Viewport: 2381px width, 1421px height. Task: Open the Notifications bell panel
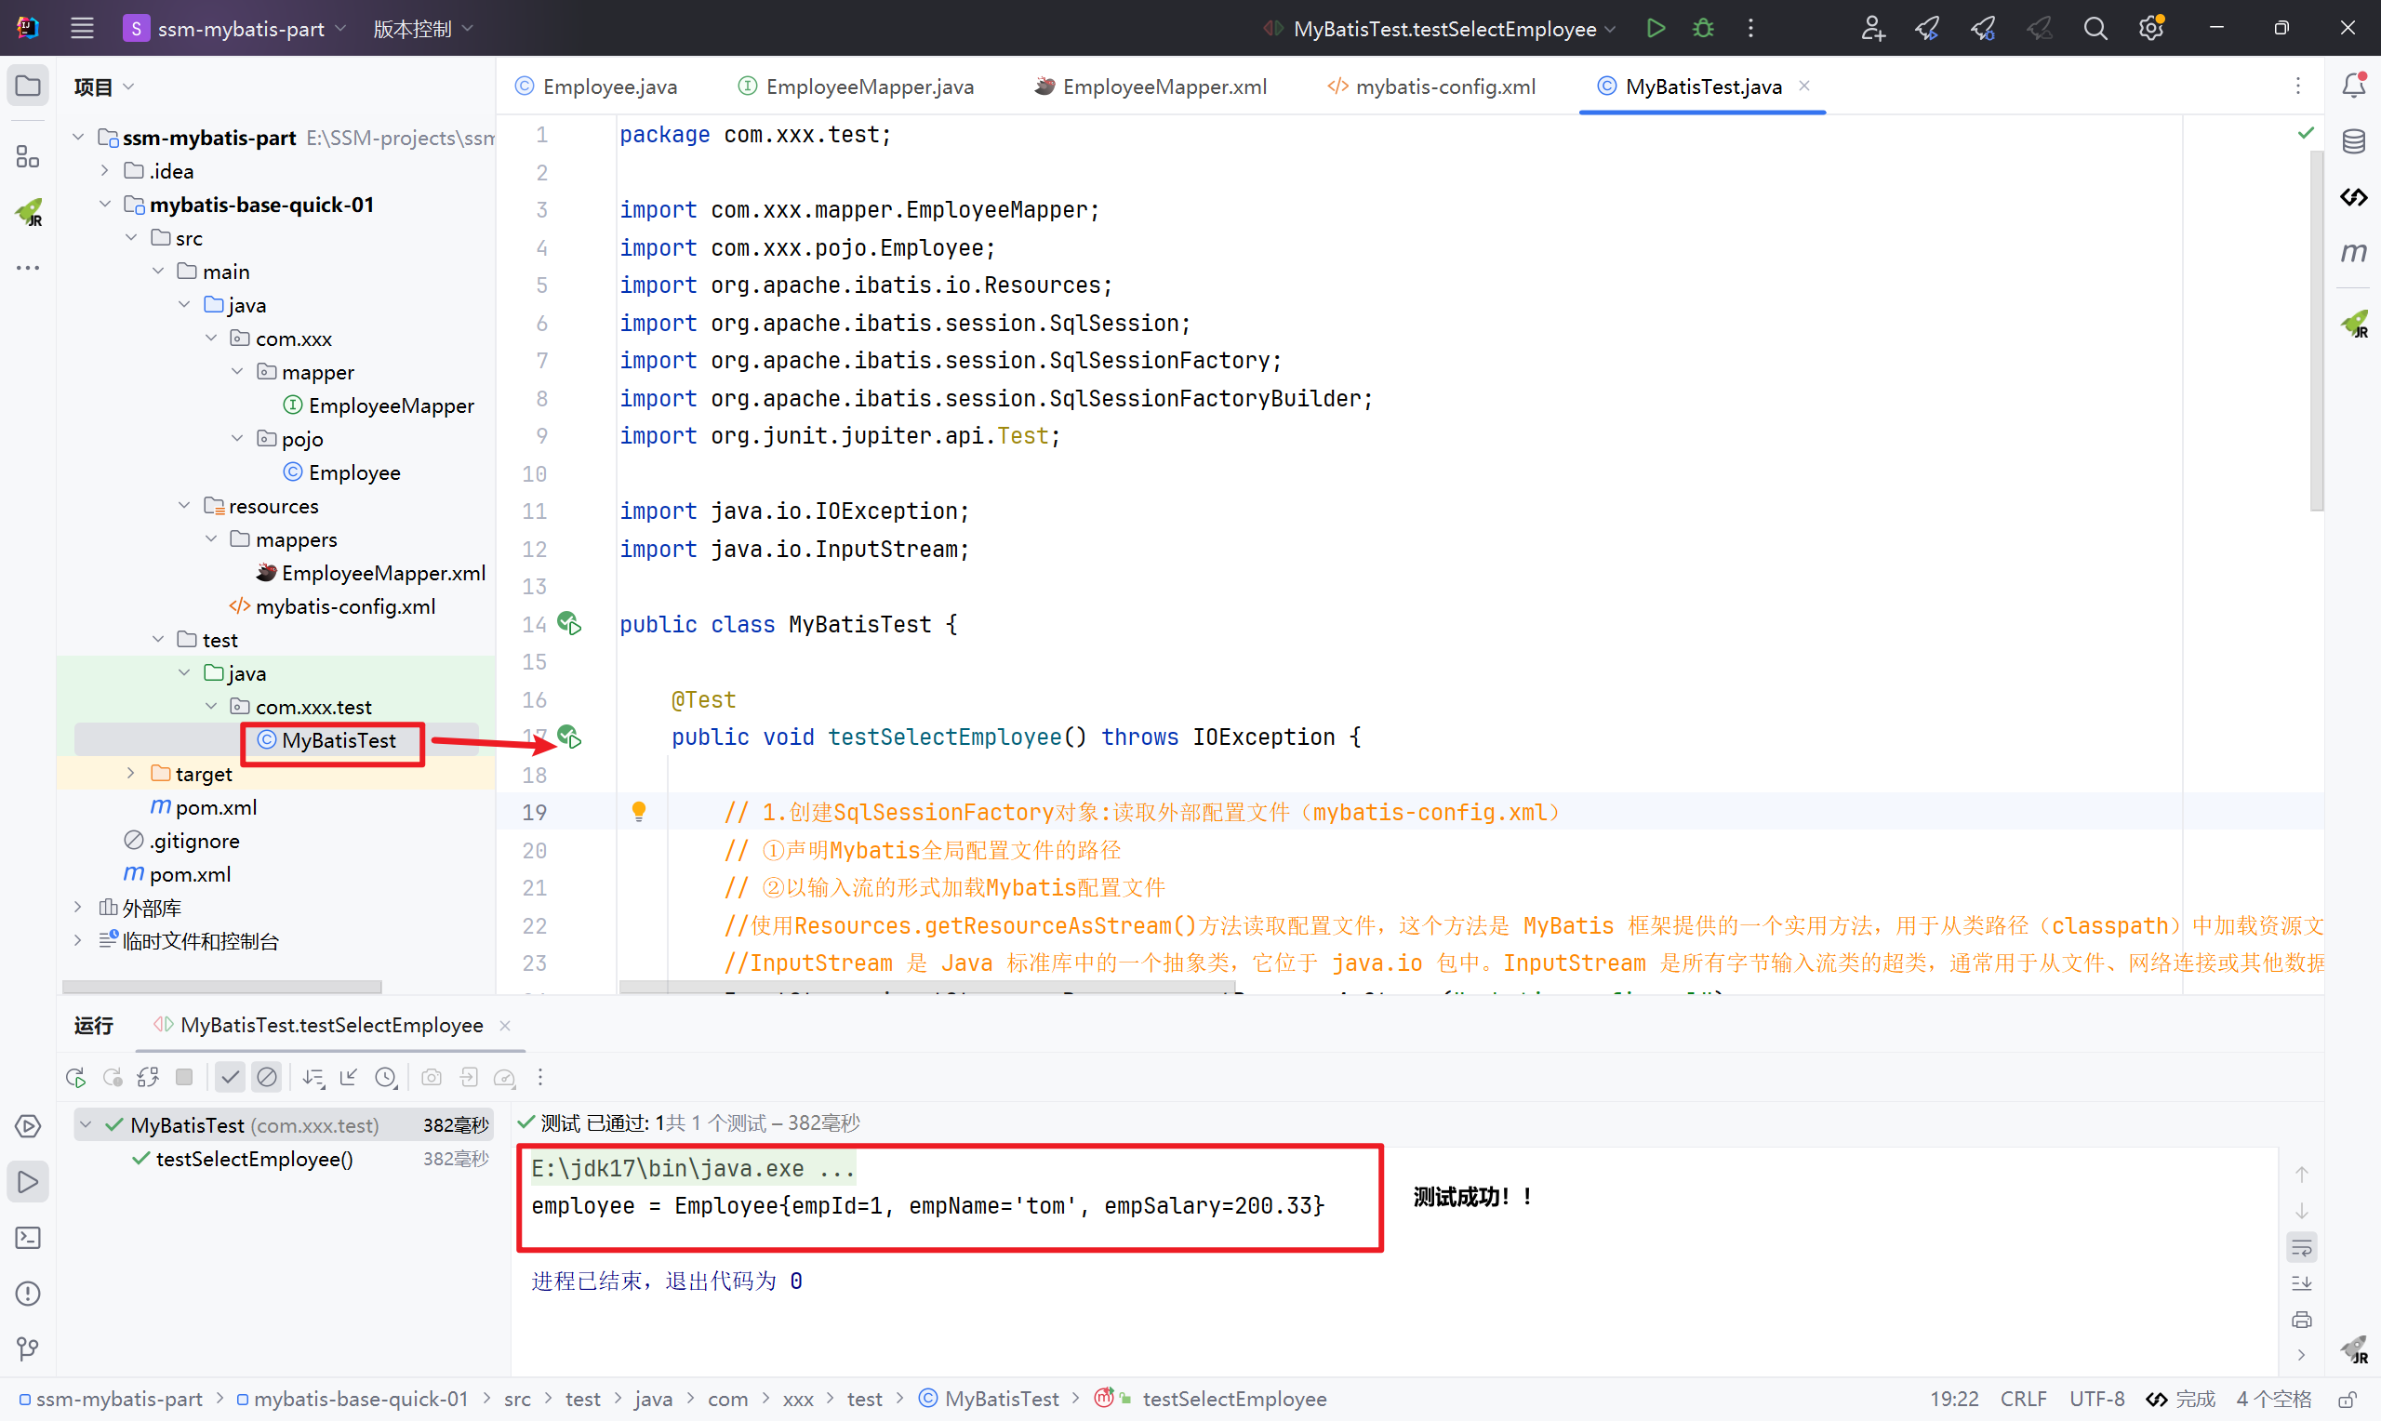(x=2353, y=86)
